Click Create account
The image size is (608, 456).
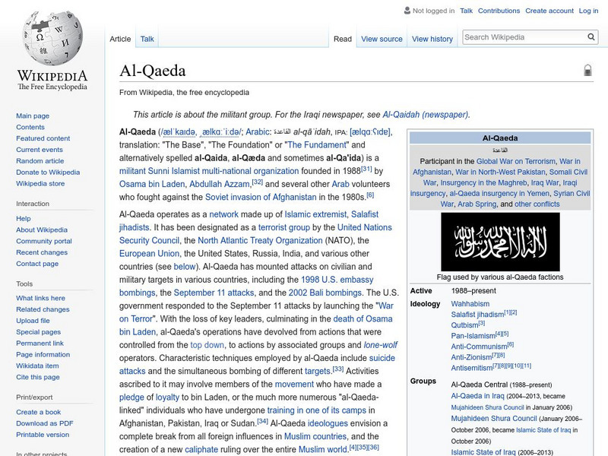(549, 11)
